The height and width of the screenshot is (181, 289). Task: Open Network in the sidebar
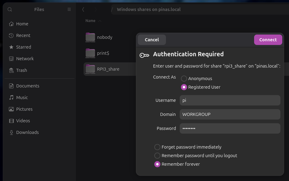[x=39, y=59]
